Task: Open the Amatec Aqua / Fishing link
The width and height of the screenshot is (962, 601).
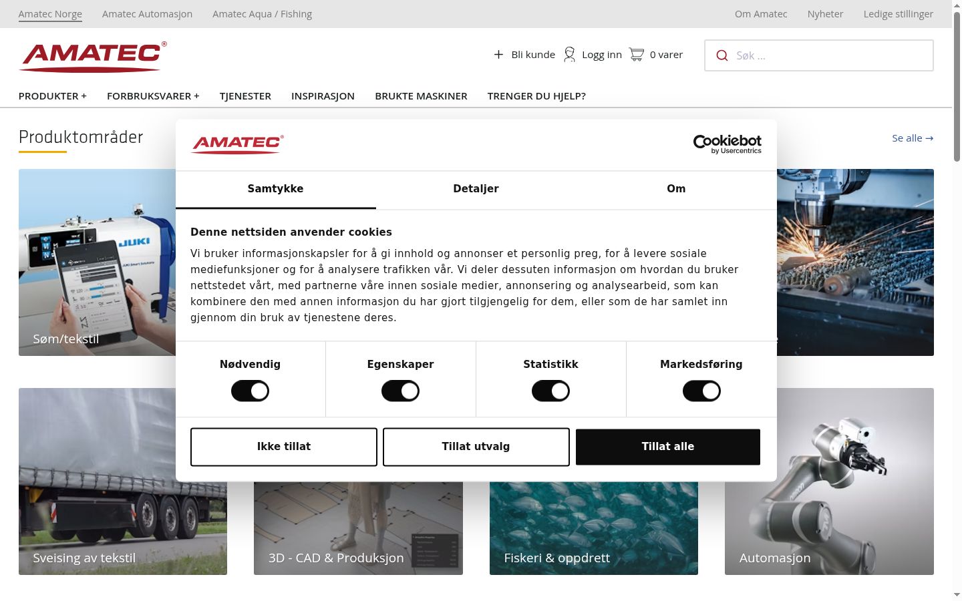Action: click(262, 14)
